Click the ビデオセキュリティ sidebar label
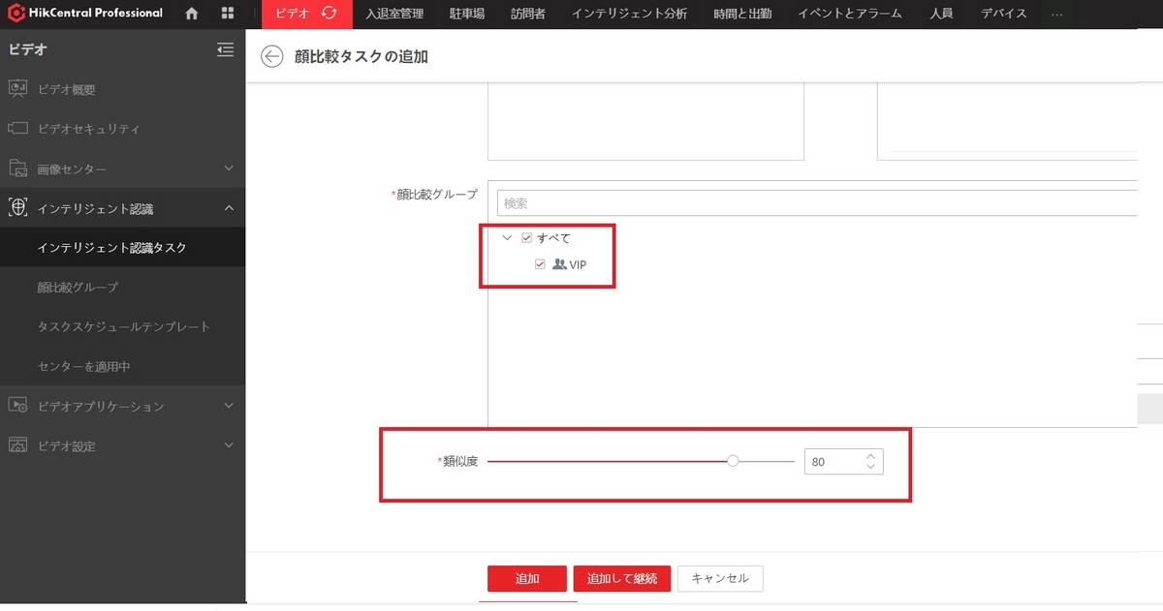Image resolution: width=1163 pixels, height=611 pixels. click(89, 129)
